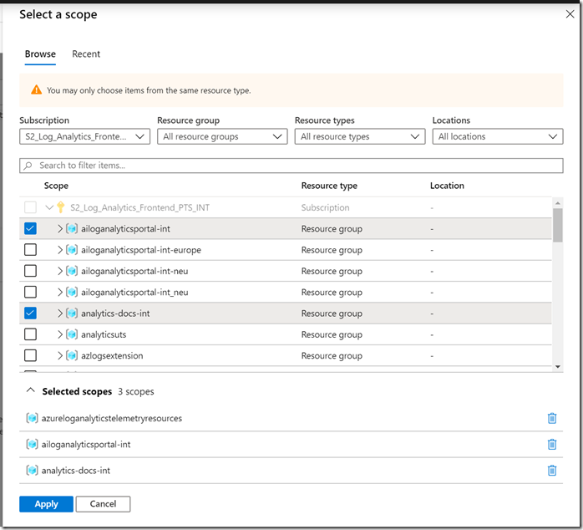Open the Locations dropdown

click(x=498, y=136)
